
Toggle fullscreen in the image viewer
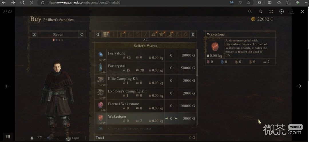[x=271, y=11]
